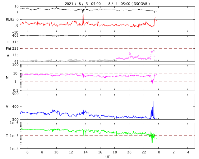Click the V speed axis label
The width and height of the screenshot is (199, 159).
pos(7,107)
